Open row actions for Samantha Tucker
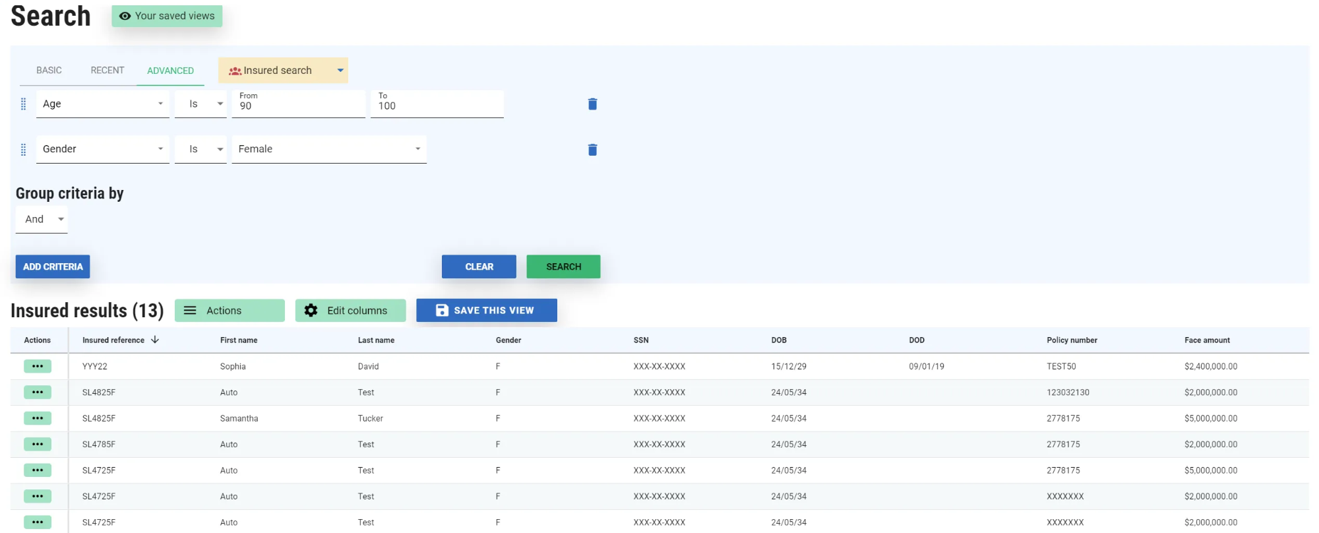Image resolution: width=1319 pixels, height=533 pixels. pos(38,418)
